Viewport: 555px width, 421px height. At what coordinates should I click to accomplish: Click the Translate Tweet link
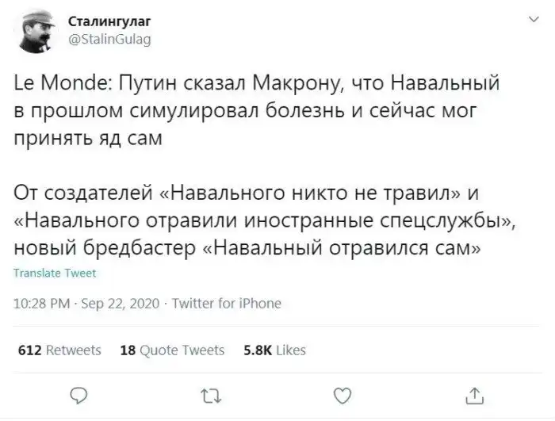pyautogui.click(x=55, y=274)
